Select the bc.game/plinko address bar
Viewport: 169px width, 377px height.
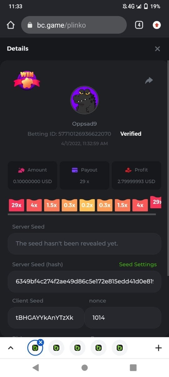click(74, 25)
